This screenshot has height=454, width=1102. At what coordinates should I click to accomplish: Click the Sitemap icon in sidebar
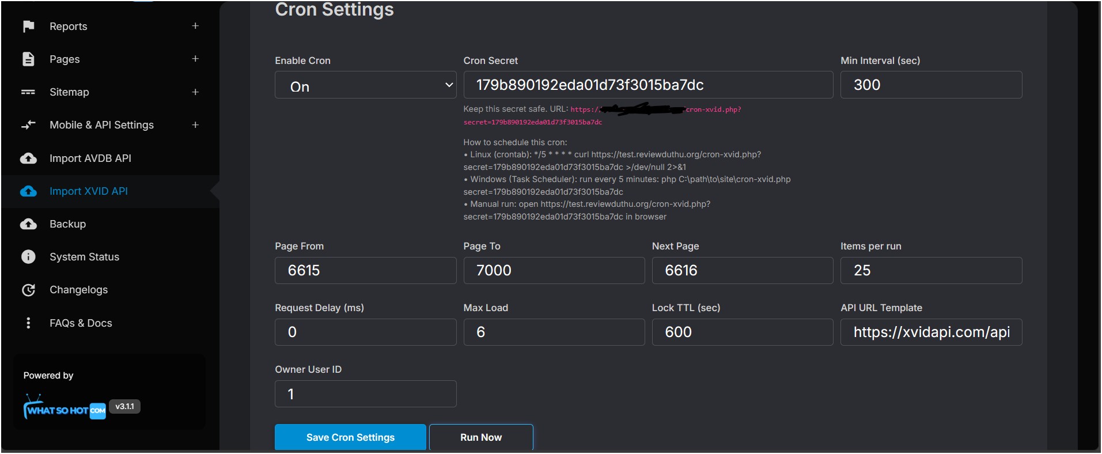click(x=28, y=92)
